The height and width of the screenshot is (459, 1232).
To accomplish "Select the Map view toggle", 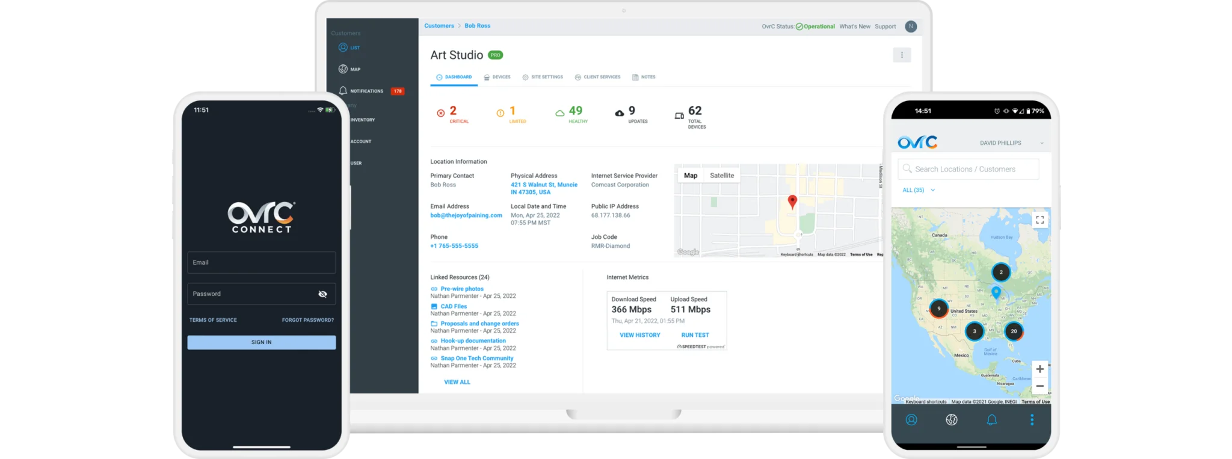I will tap(691, 176).
